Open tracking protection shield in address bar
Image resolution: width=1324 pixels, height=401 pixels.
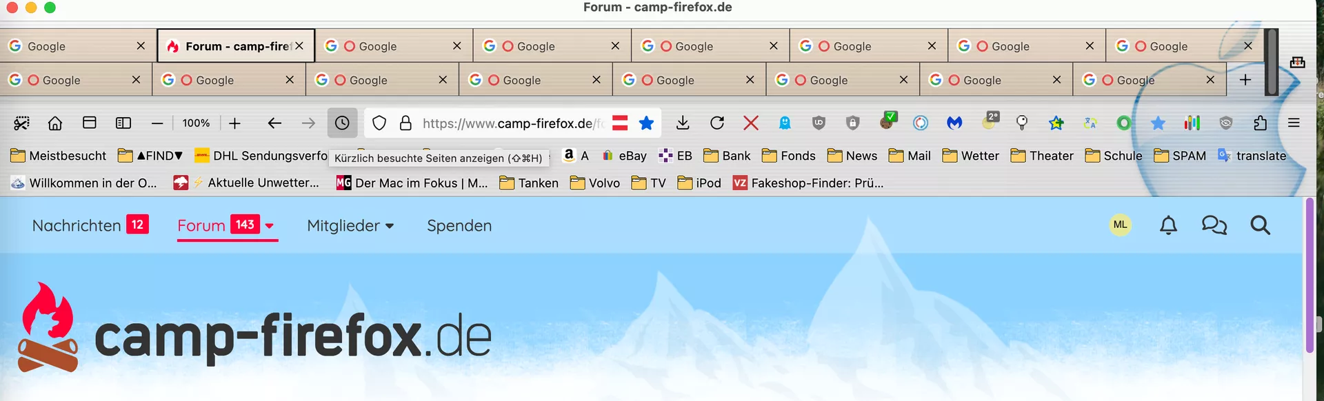click(379, 123)
